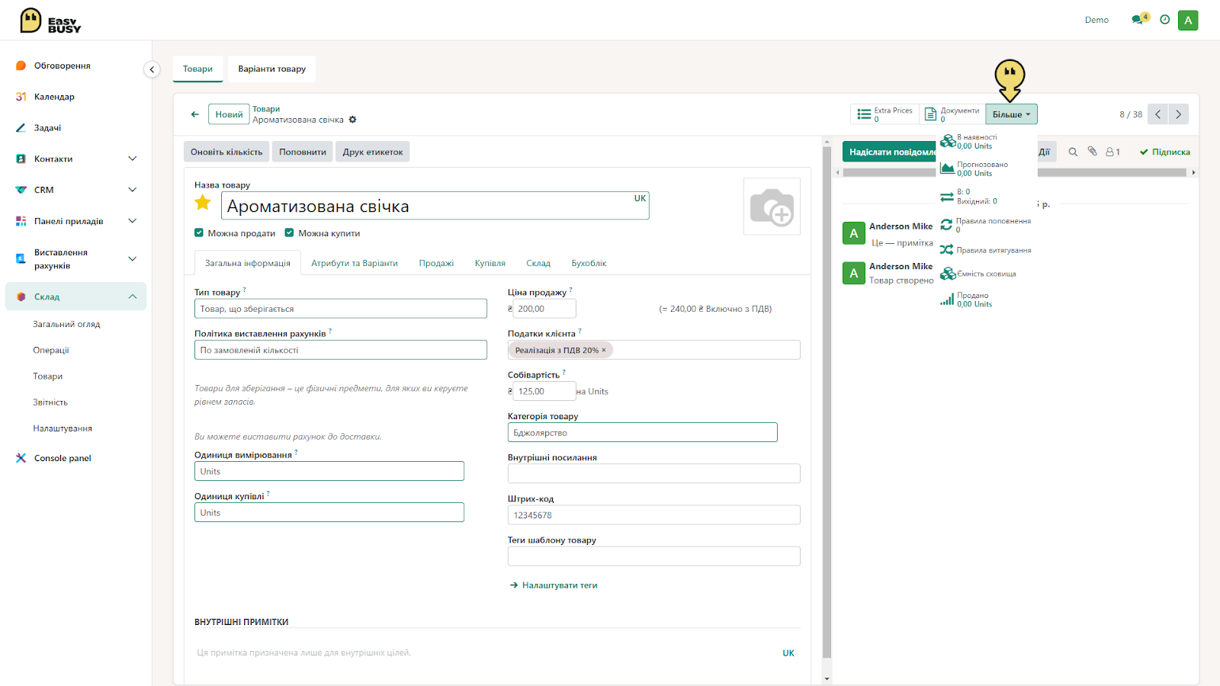This screenshot has width=1220, height=686.
Task: Uncheck the Можна продати checkbox
Action: pyautogui.click(x=199, y=233)
